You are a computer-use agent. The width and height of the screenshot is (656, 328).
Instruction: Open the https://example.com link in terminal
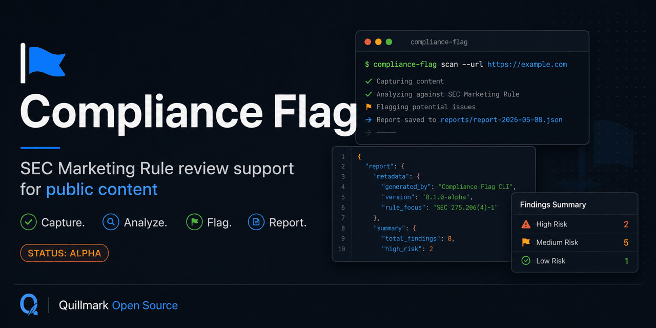[x=527, y=65]
